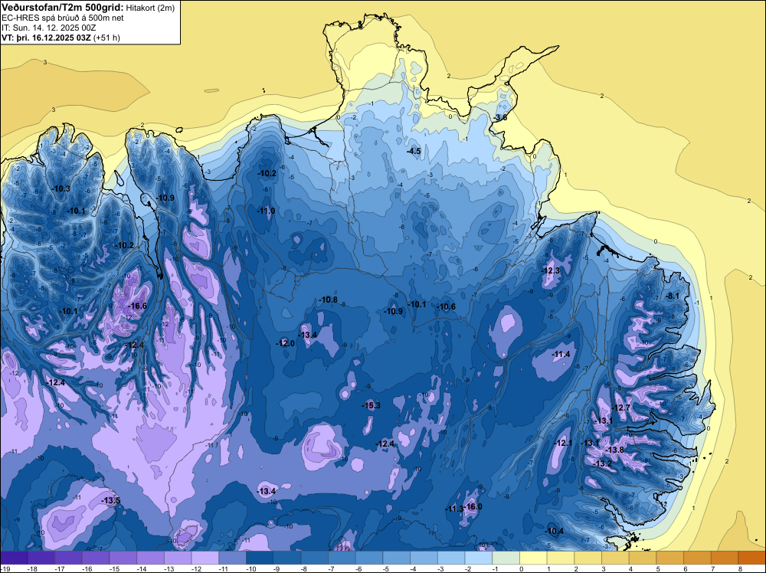This screenshot has height=573, width=766.
Task: Click the title text 'Veðurstofan/T2m 500grid:'
Action: (x=61, y=8)
